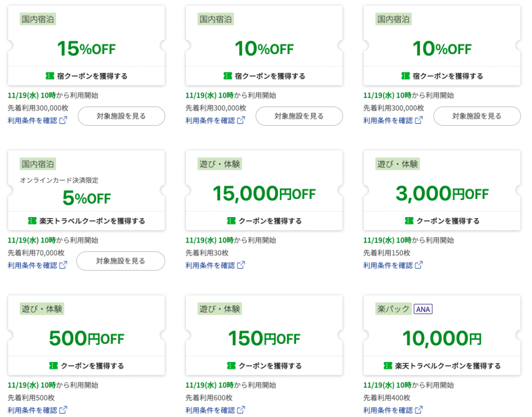
Task: Get the middle 10%OFF 宿クーポン
Action: pyautogui.click(x=264, y=76)
